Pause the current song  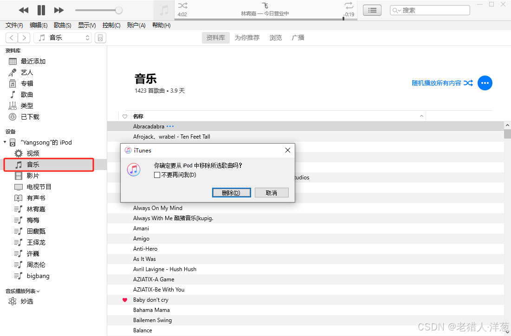[x=41, y=10]
